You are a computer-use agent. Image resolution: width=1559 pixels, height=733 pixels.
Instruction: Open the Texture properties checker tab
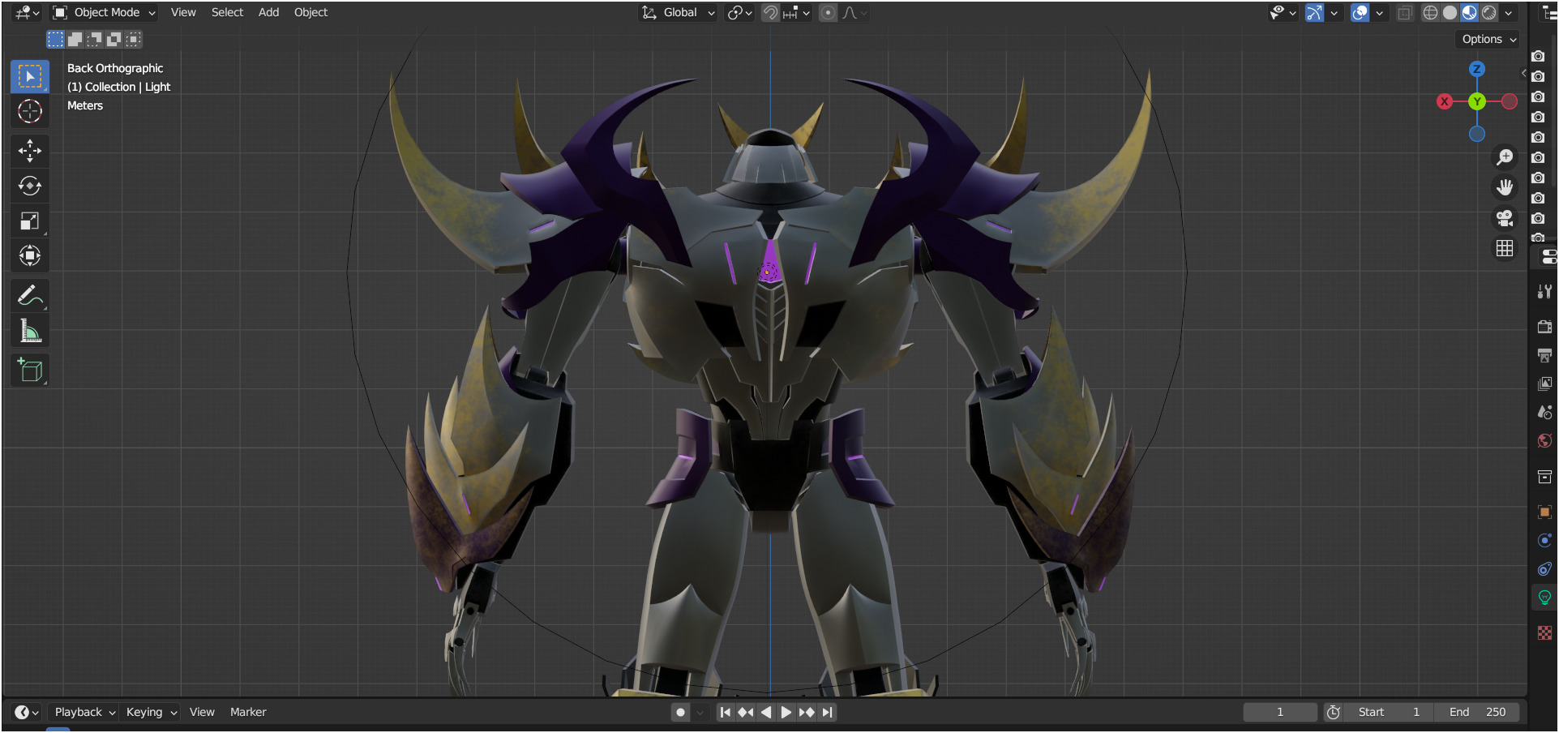click(x=1544, y=632)
